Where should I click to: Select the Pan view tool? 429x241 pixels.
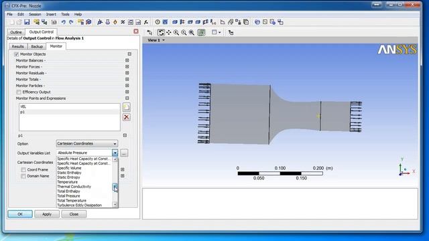tap(168, 33)
